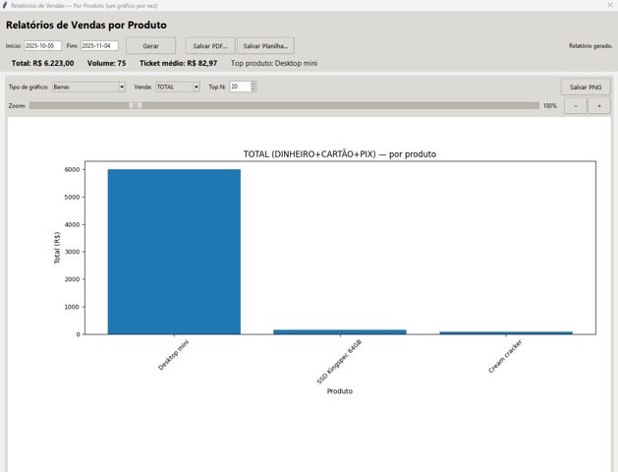Click the zoom slider handle
Viewport: 618px width, 472px height.
(136, 105)
